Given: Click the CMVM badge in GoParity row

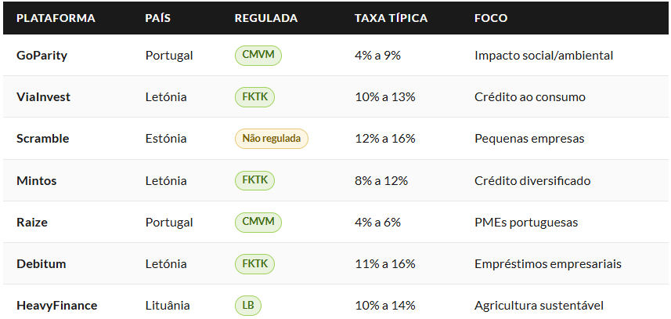Looking at the screenshot, I should (258, 55).
